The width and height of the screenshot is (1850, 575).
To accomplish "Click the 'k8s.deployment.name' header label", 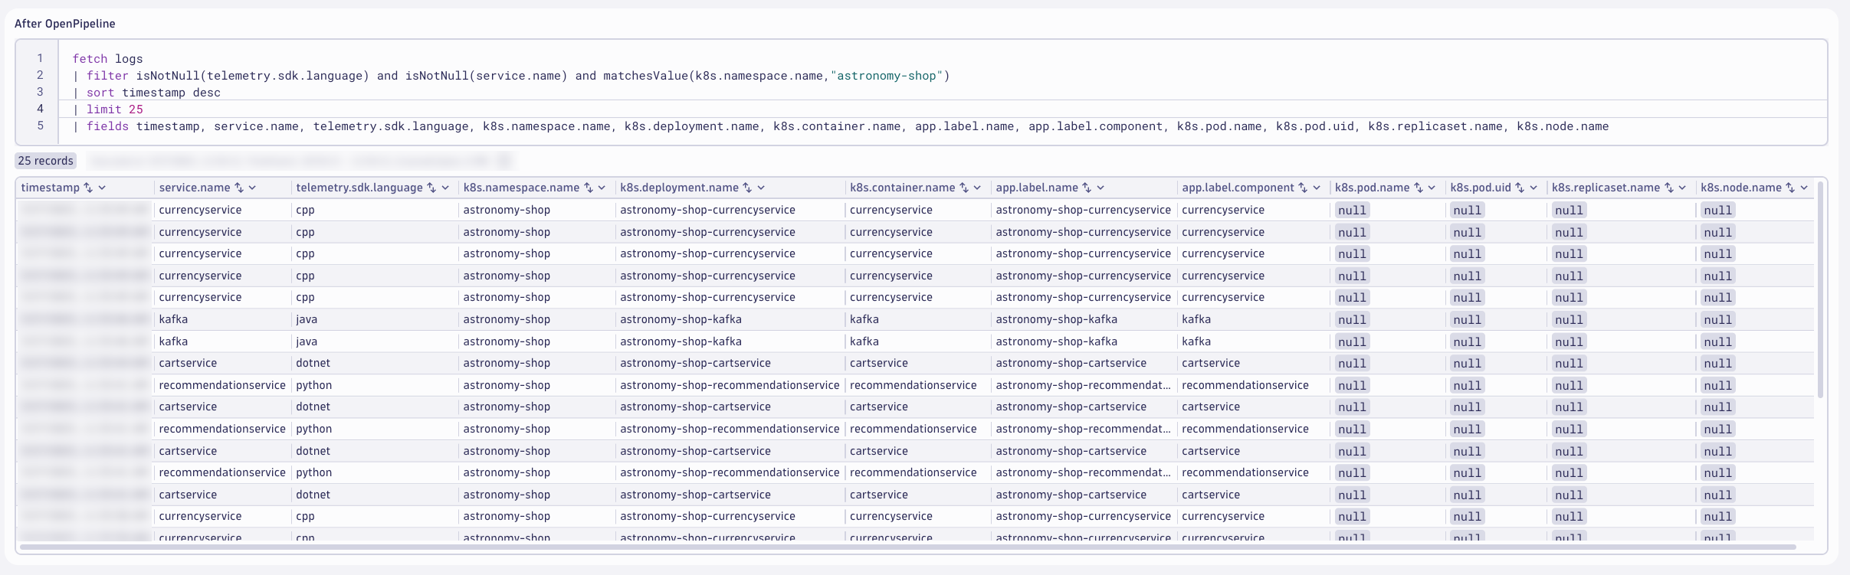I will click(x=680, y=188).
